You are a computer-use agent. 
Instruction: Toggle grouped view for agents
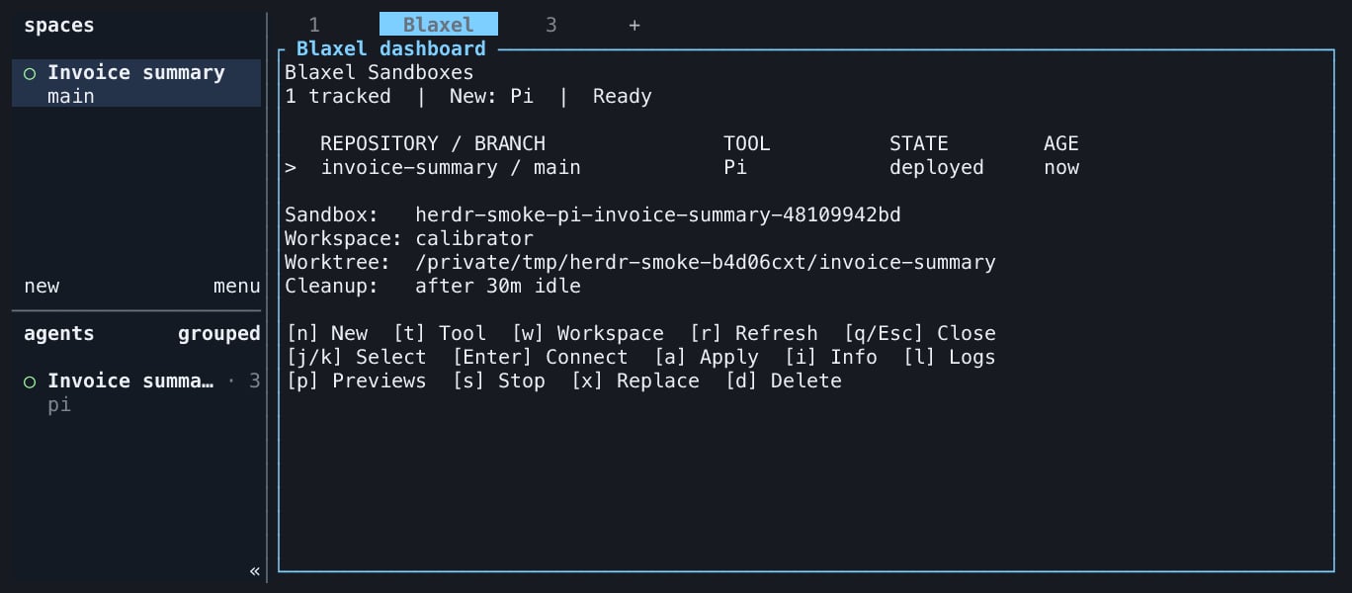tap(219, 334)
